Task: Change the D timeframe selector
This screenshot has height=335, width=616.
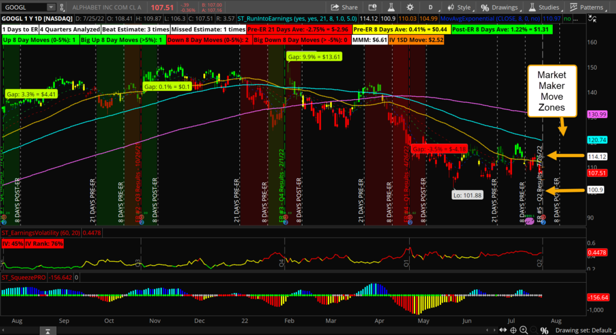Action: (431, 7)
